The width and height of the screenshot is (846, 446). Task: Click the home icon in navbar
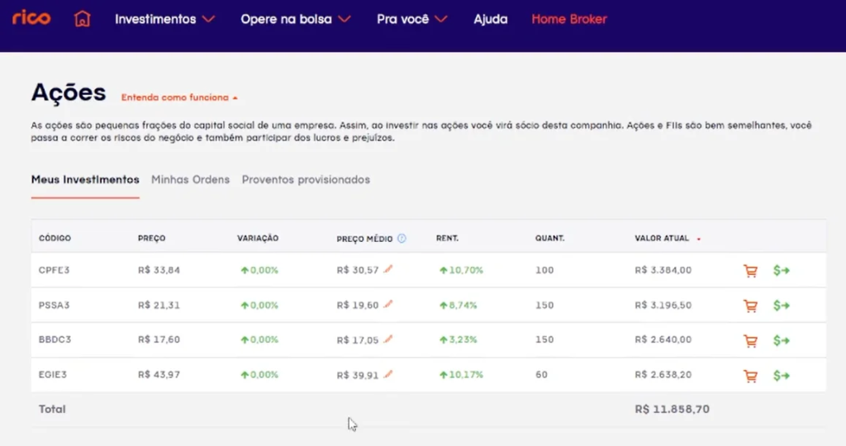pyautogui.click(x=82, y=18)
